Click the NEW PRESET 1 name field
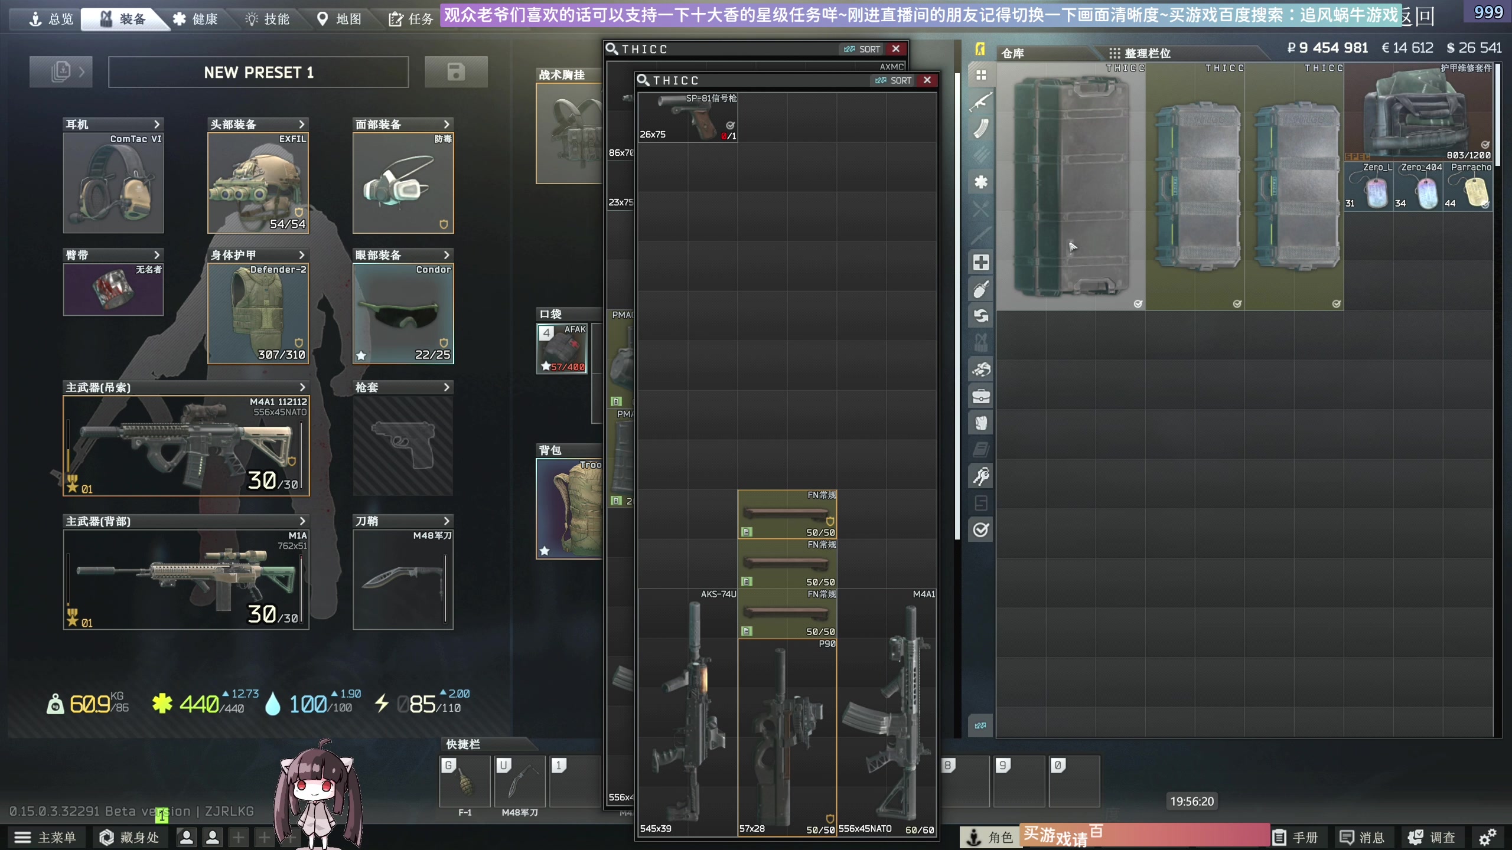1512x850 pixels. coord(259,72)
